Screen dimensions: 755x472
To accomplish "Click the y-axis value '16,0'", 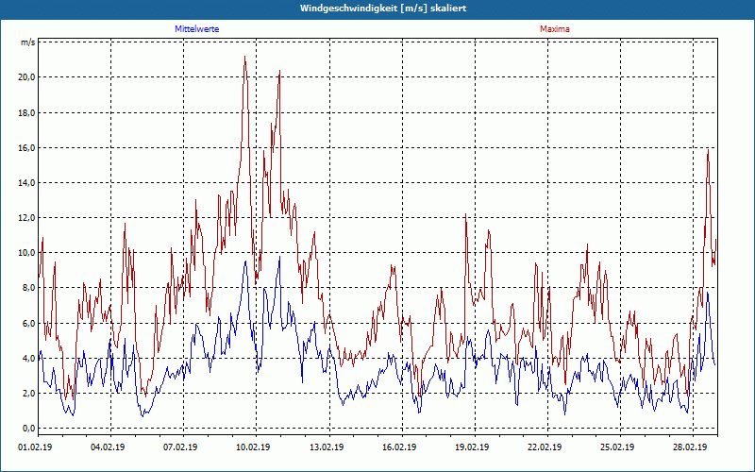I will pos(26,148).
